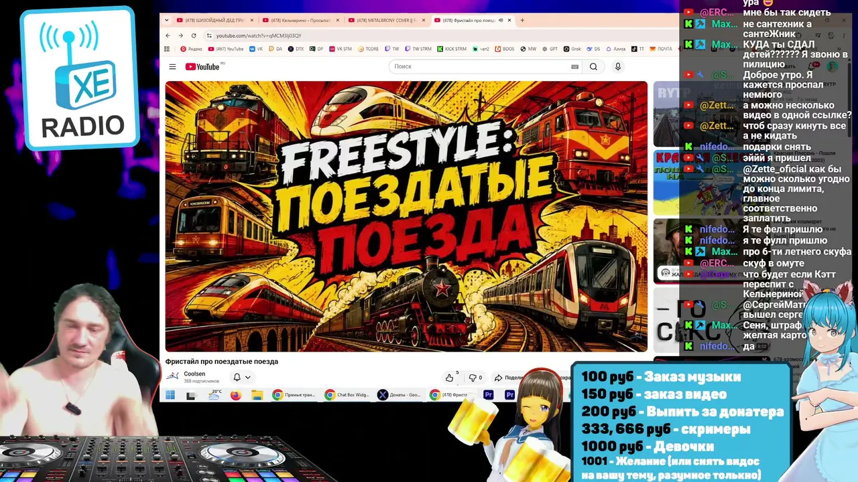Close the METALBRONY COVER tab
Image resolution: width=858 pixels, height=482 pixels.
click(x=423, y=20)
